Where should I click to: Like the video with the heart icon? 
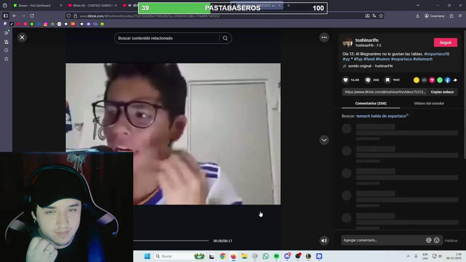(x=346, y=80)
